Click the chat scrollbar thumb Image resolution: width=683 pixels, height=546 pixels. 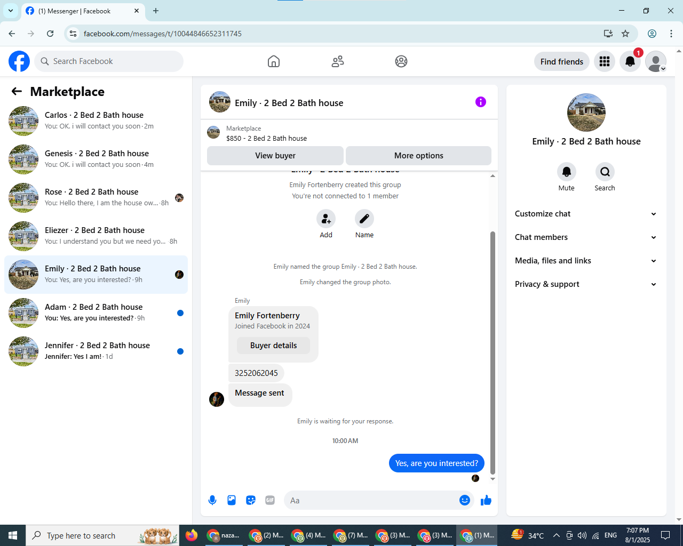(x=493, y=352)
